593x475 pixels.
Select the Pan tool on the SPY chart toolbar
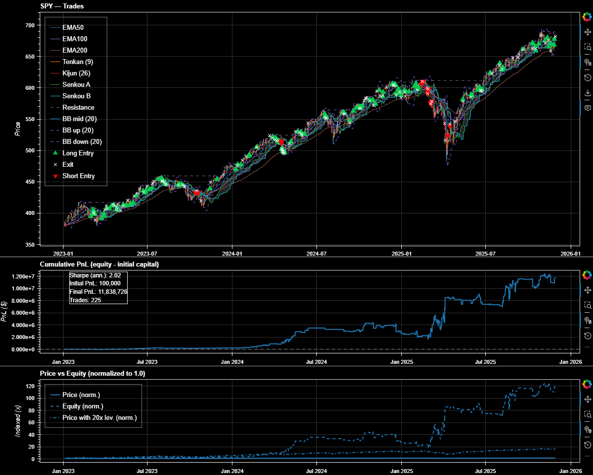(587, 33)
